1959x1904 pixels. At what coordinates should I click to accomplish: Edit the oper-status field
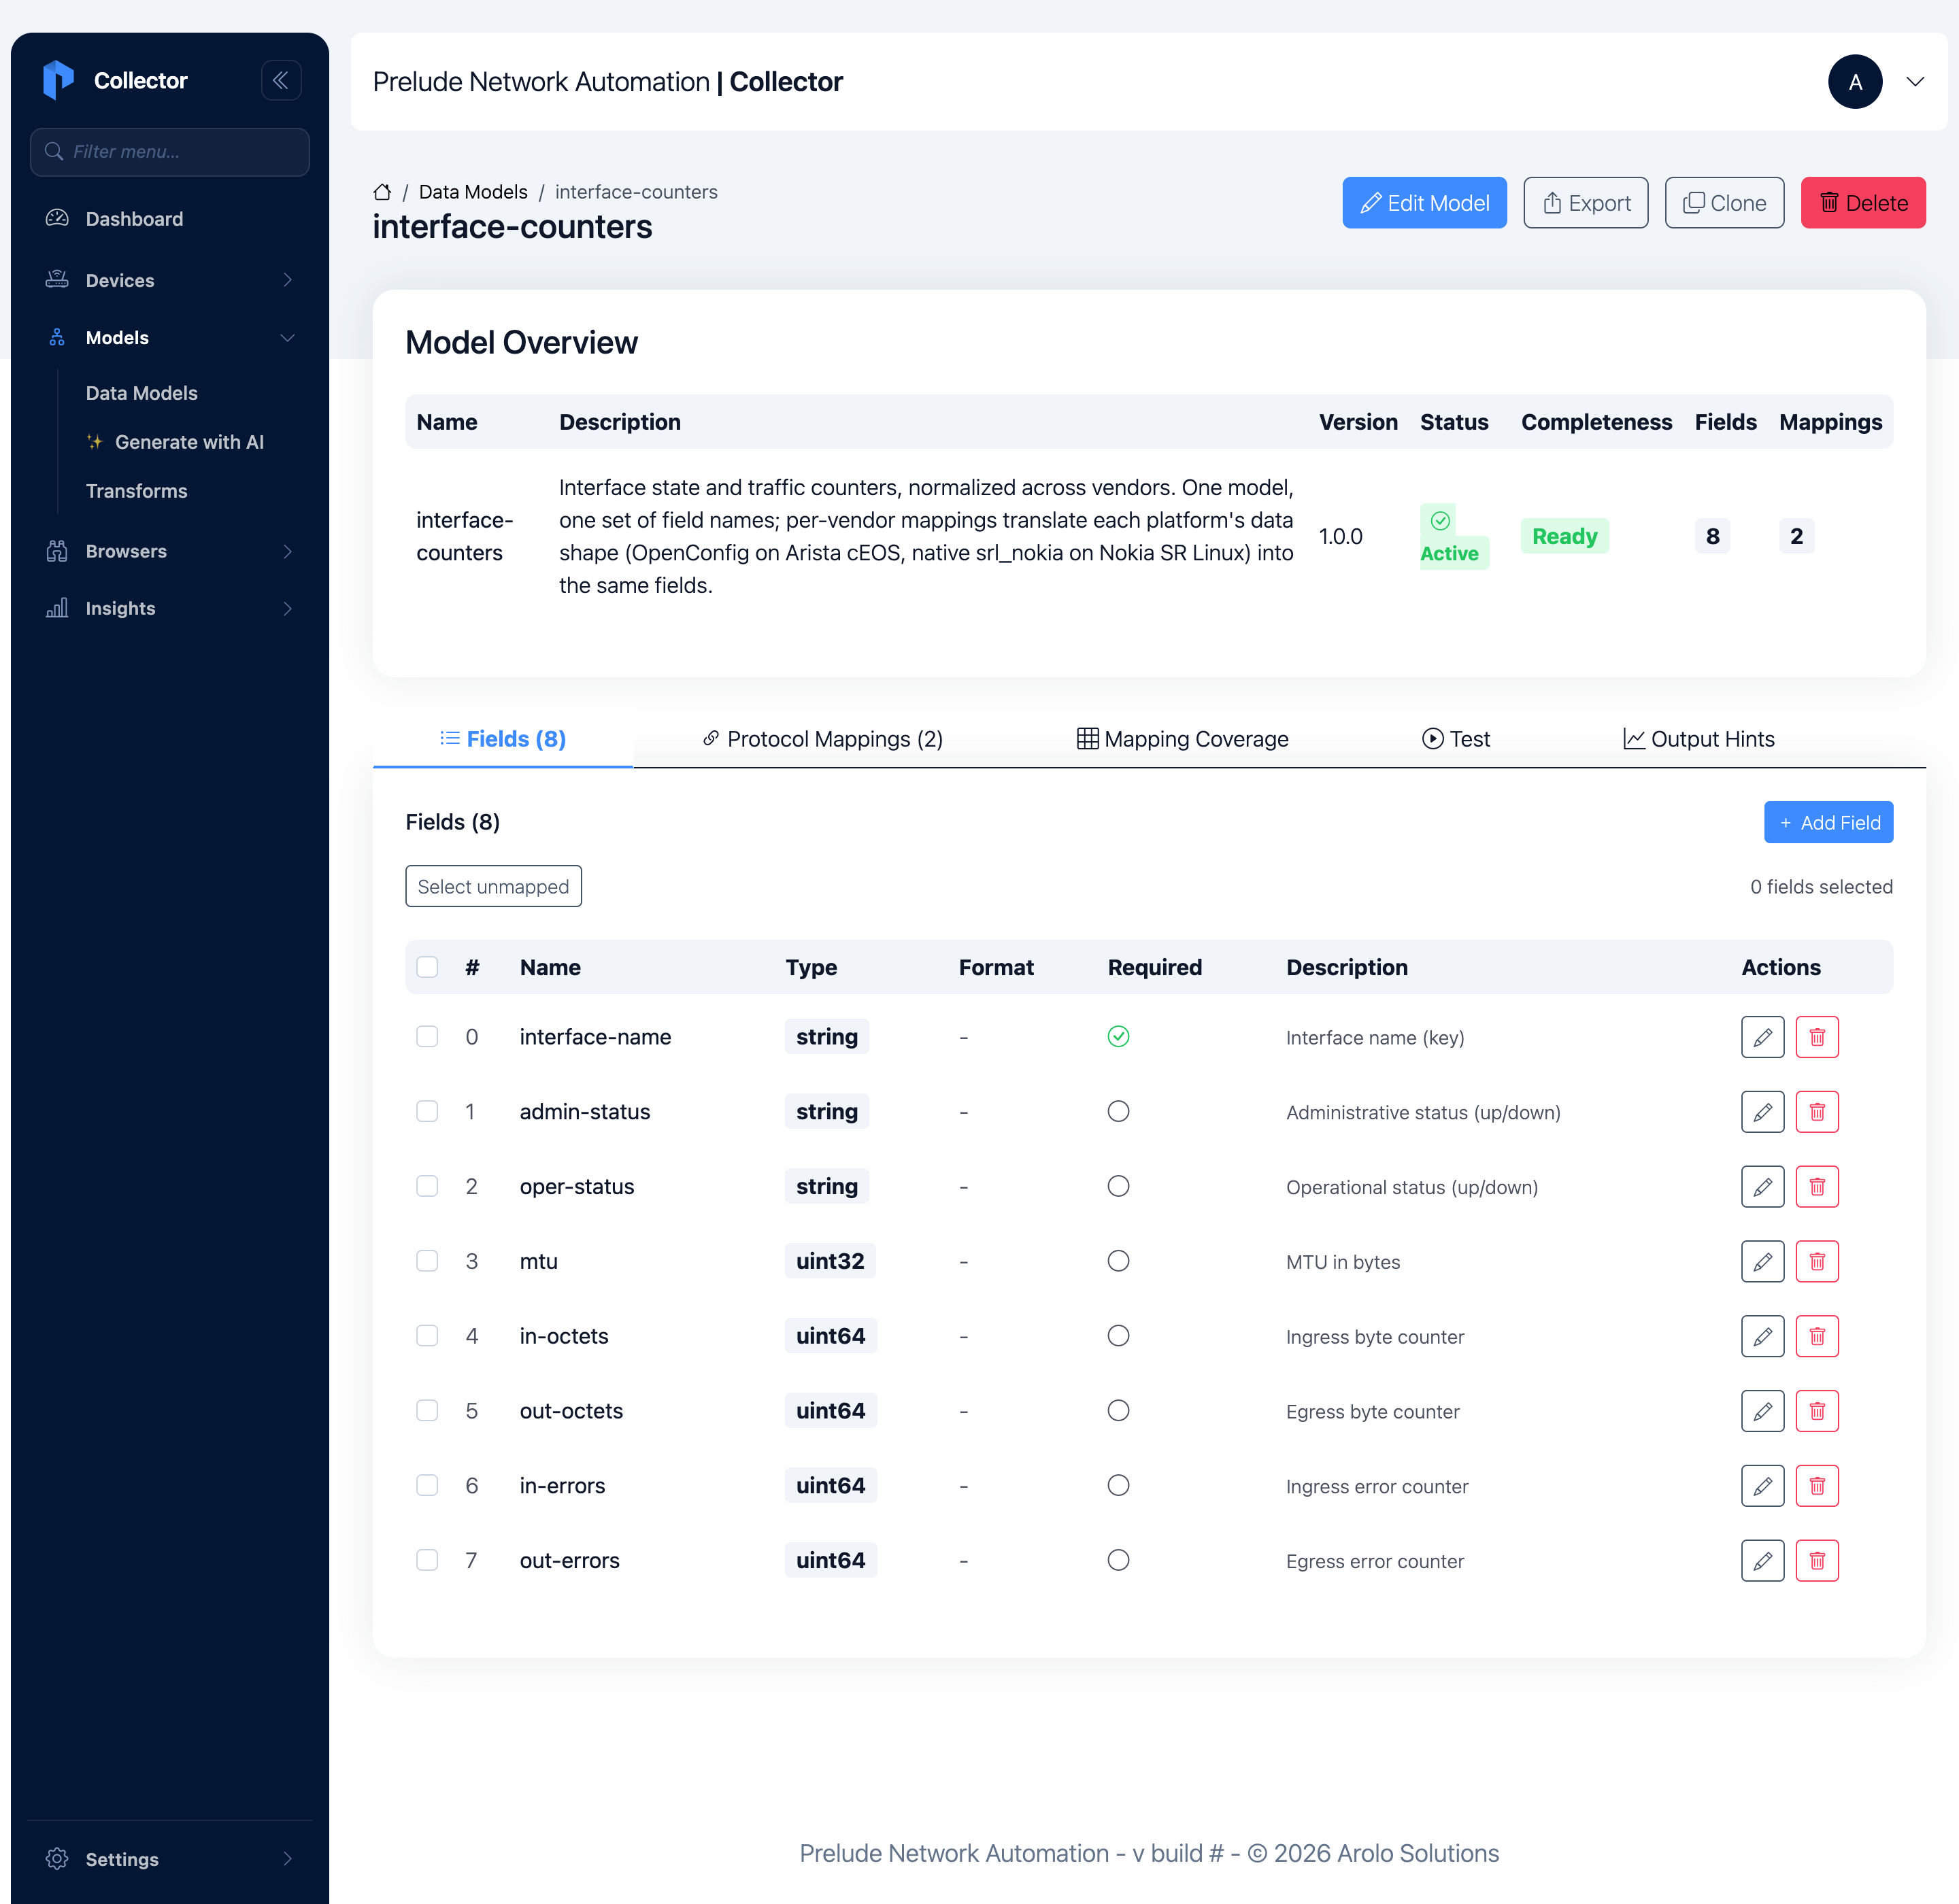pos(1762,1187)
